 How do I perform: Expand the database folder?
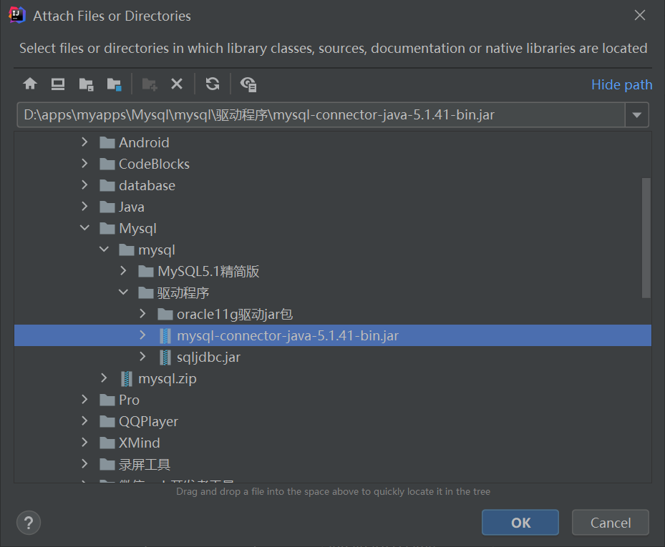click(x=84, y=185)
